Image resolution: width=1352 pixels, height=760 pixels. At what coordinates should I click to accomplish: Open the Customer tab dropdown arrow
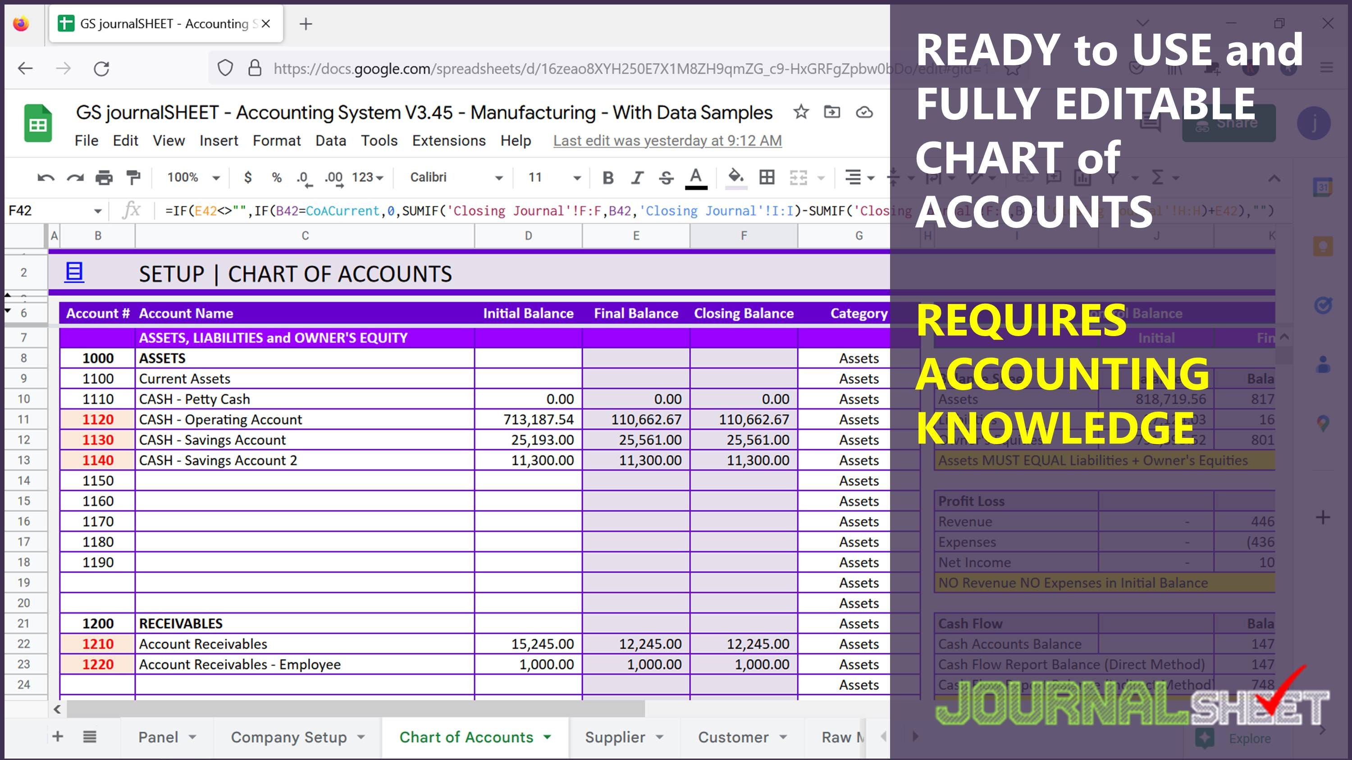[783, 737]
